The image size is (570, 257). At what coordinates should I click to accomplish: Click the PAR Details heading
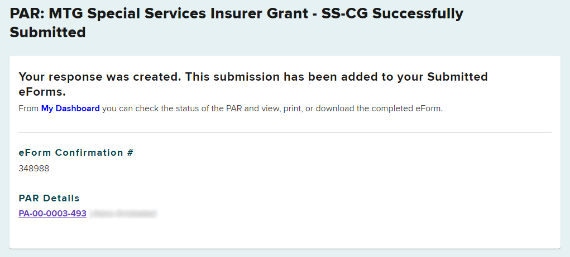pyautogui.click(x=49, y=198)
